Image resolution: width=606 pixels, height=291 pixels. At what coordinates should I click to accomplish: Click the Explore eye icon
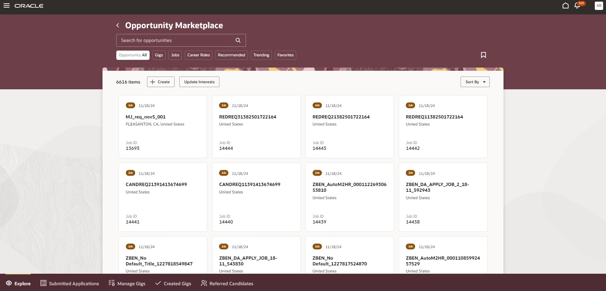9,283
